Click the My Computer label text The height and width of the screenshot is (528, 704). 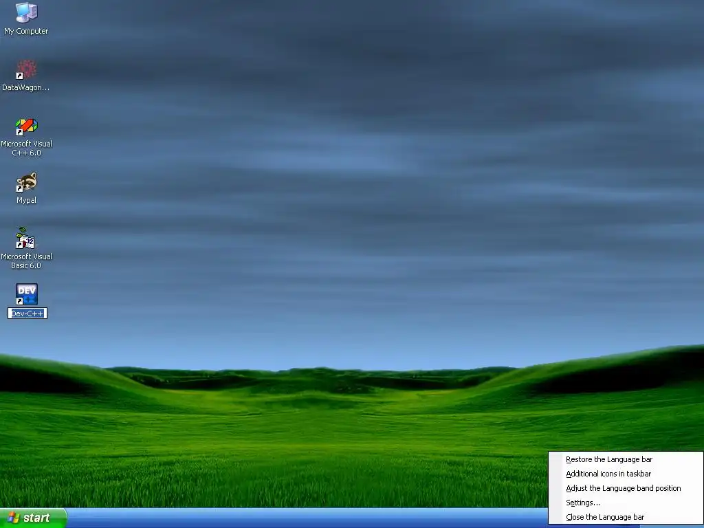[27, 31]
